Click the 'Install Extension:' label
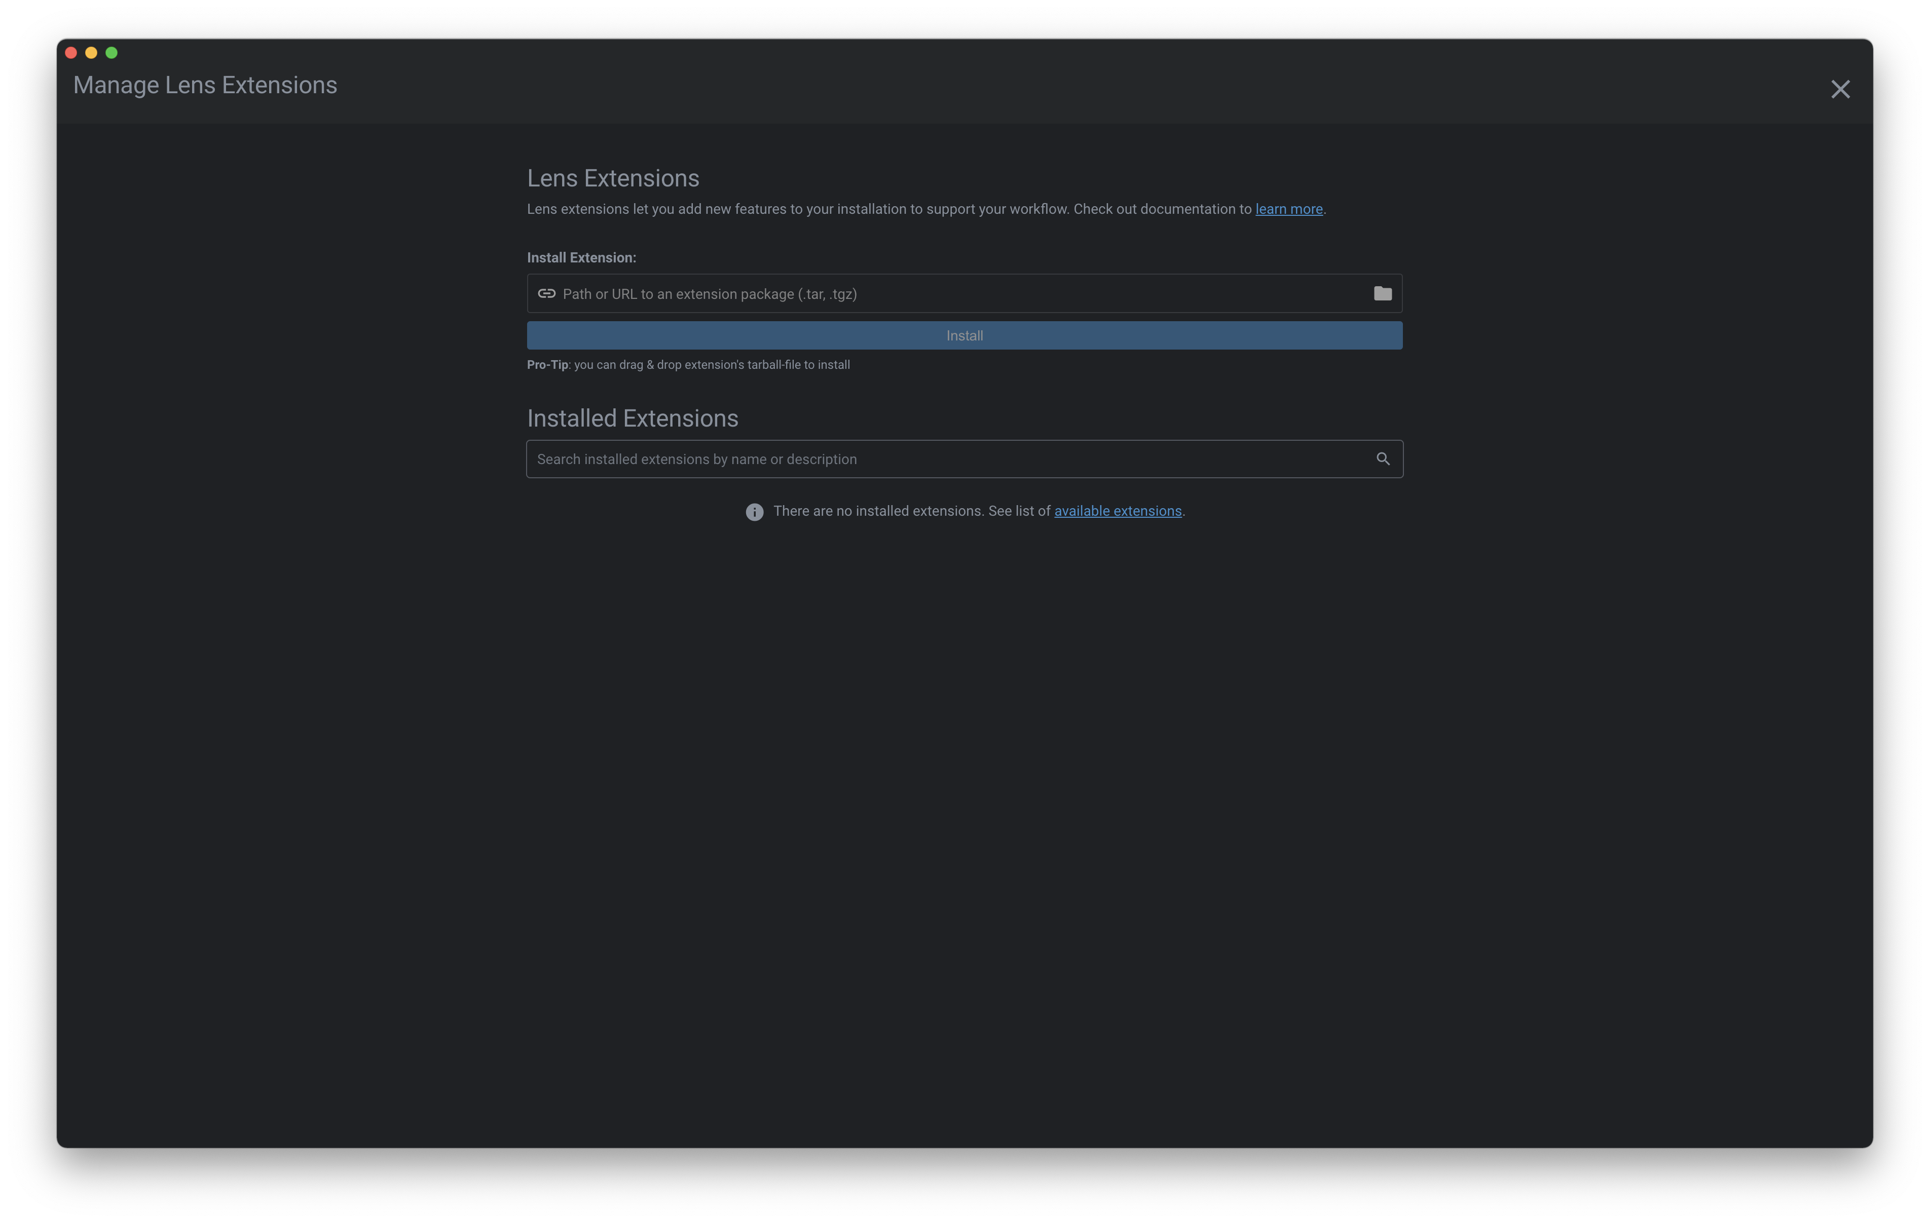Viewport: 1930px width, 1223px height. coord(581,258)
